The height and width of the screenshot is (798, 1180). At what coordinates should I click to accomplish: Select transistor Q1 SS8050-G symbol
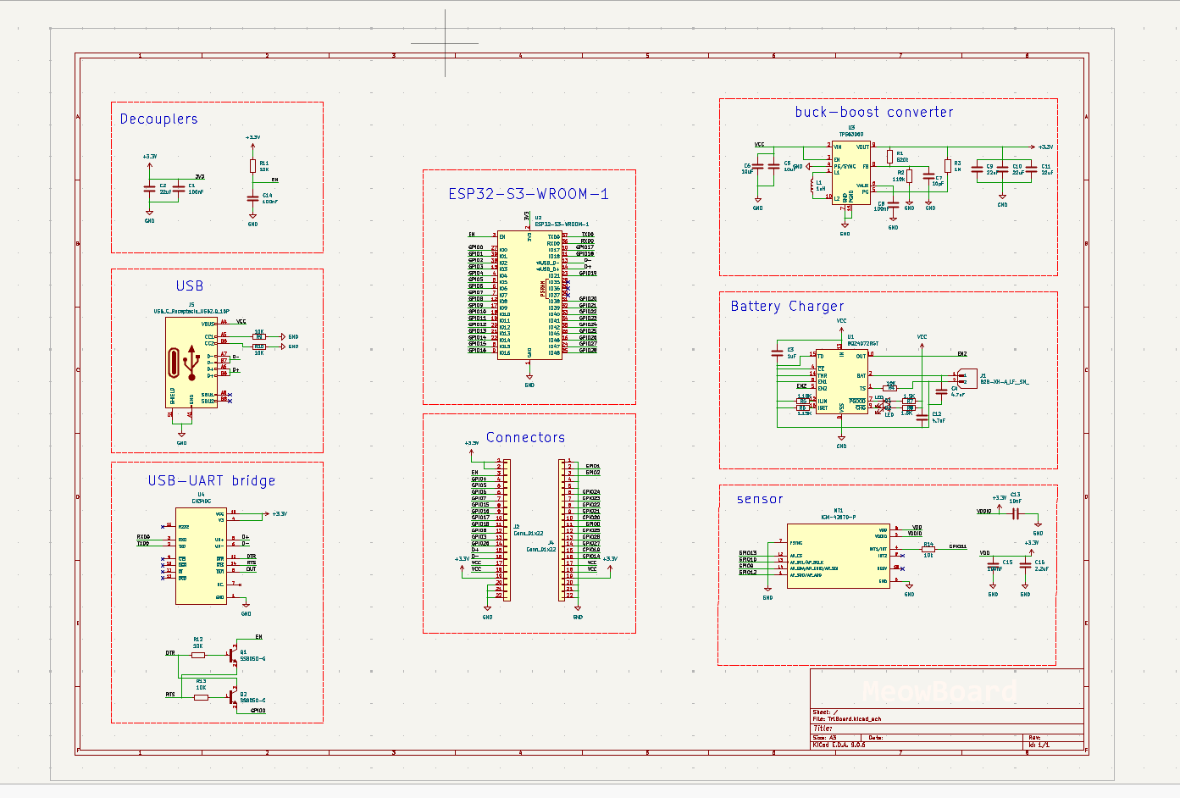(x=233, y=654)
